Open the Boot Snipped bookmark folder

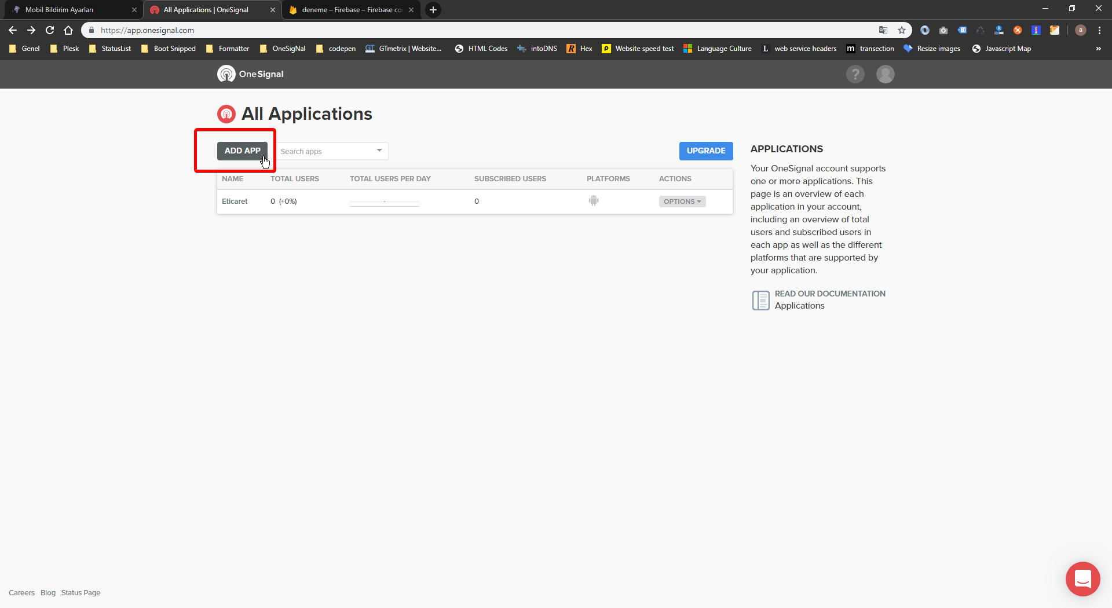point(169,49)
